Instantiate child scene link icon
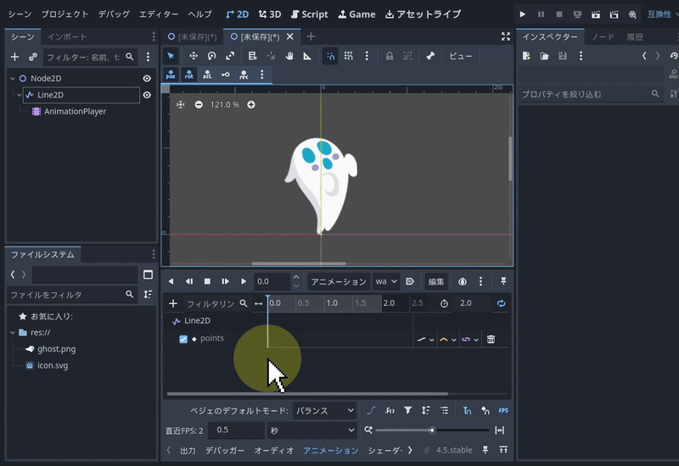This screenshot has height=466, width=679. [x=33, y=57]
